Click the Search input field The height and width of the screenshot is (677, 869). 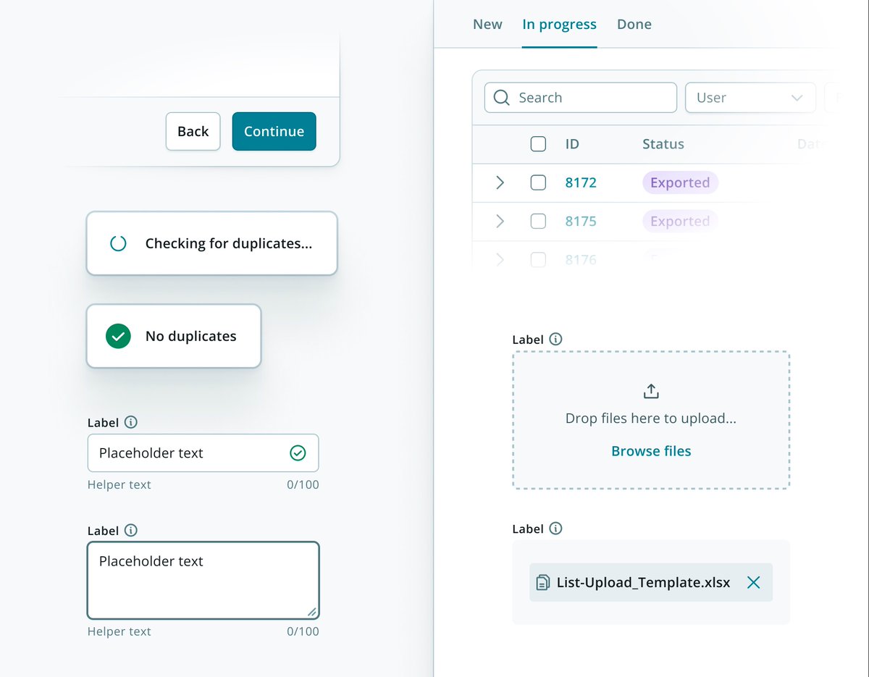point(581,98)
